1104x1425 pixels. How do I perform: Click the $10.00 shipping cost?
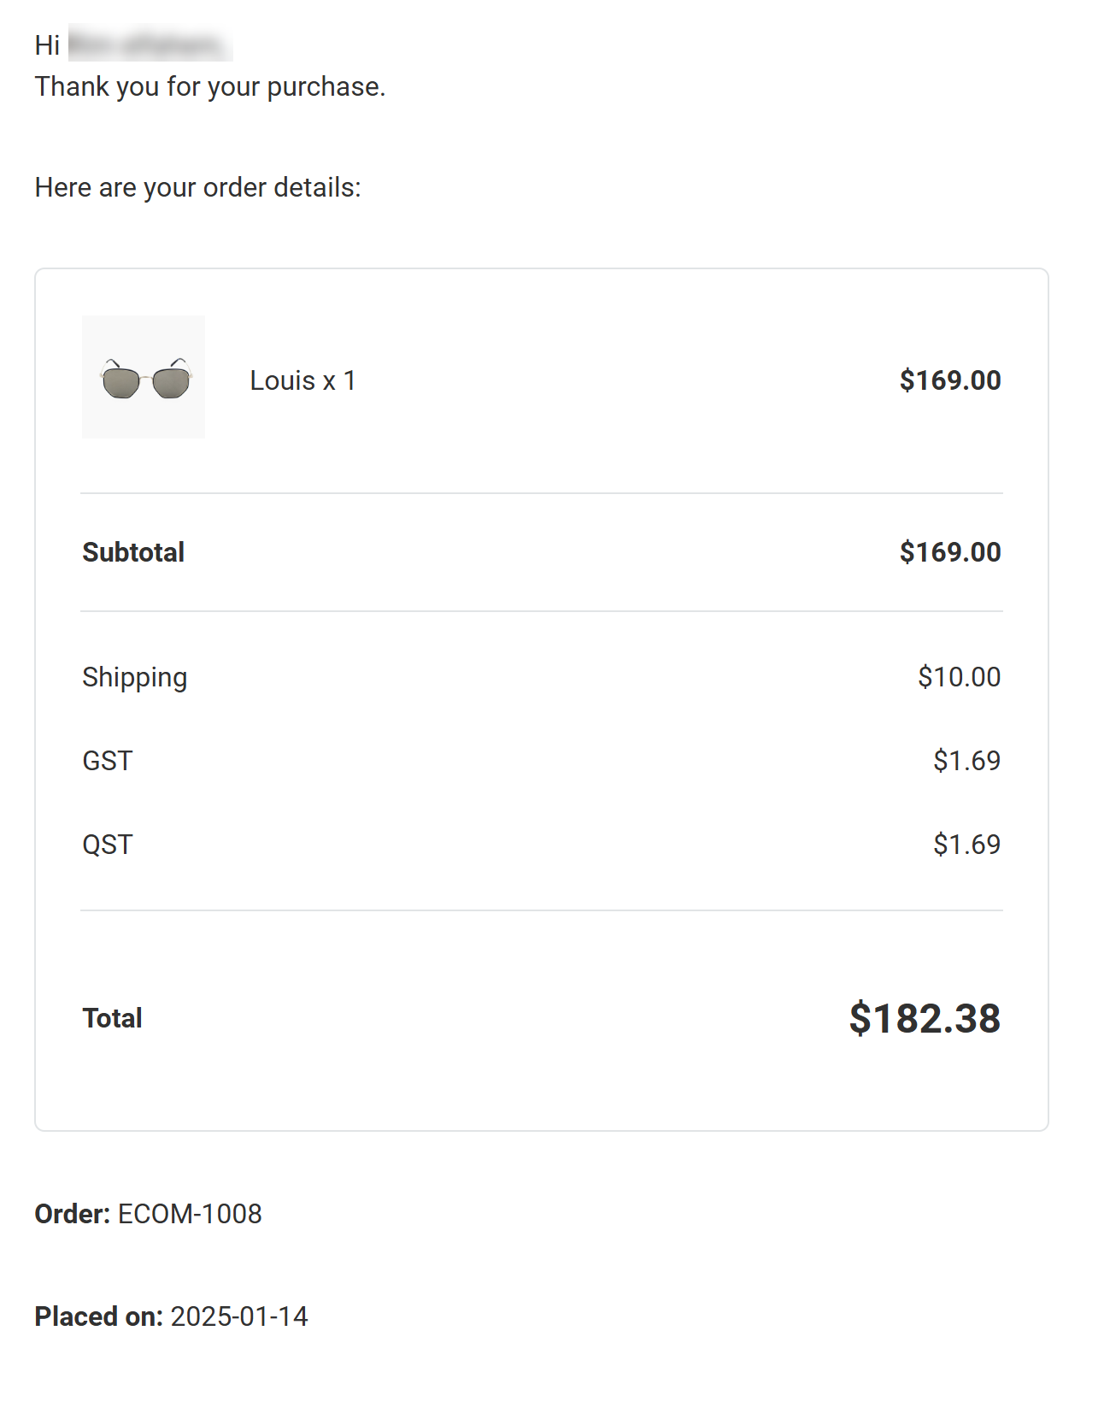coord(959,677)
